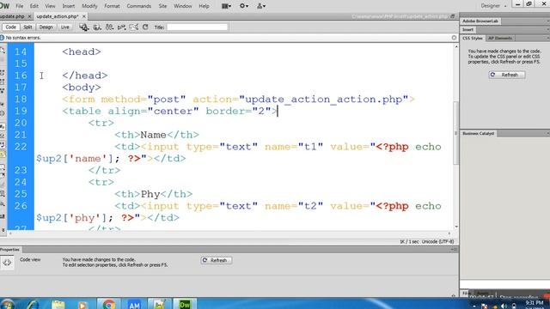This screenshot has width=550, height=309.
Task: Click the <th>Name</th> code text
Action: (x=156, y=135)
